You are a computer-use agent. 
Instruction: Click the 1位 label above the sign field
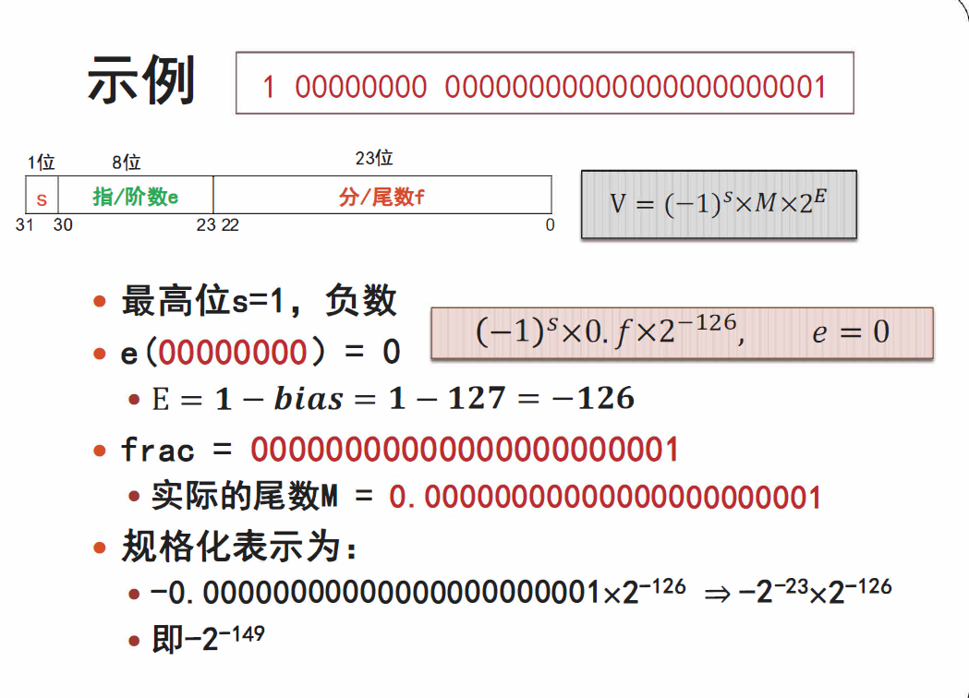41,162
